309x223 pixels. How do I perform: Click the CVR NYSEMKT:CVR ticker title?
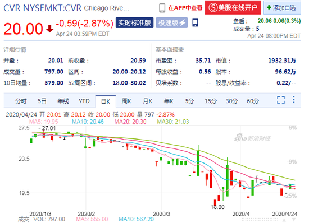pos(43,8)
